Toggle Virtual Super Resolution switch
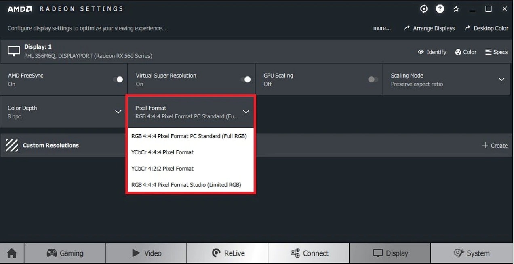The height and width of the screenshot is (264, 514). tap(246, 80)
